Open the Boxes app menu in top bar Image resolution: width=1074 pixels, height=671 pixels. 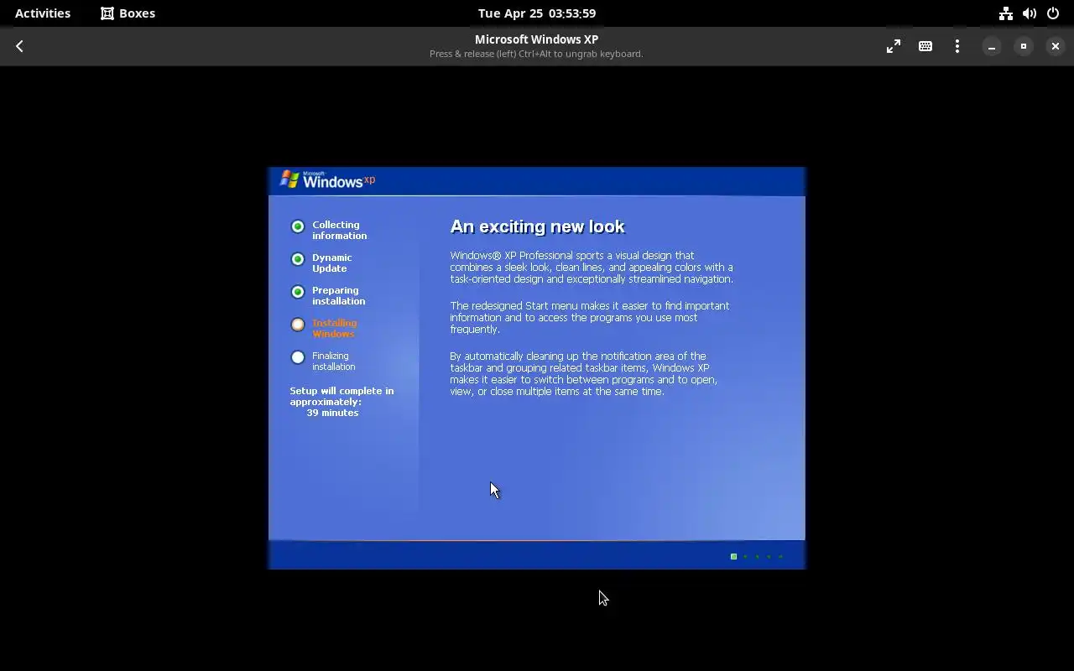(128, 13)
